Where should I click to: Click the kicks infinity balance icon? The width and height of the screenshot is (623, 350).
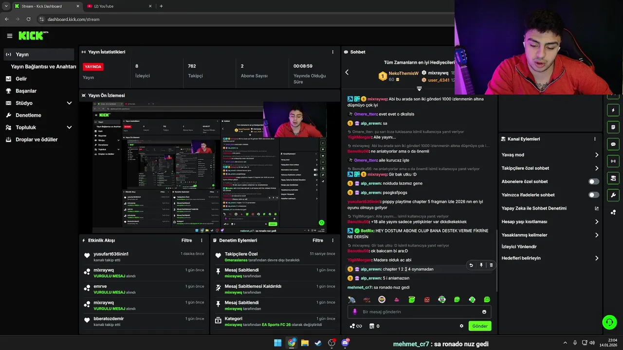pos(356,326)
